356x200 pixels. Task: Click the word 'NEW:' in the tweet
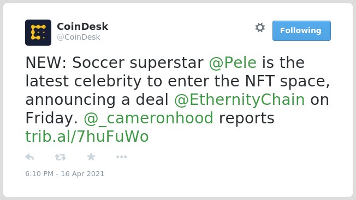[x=46, y=62]
